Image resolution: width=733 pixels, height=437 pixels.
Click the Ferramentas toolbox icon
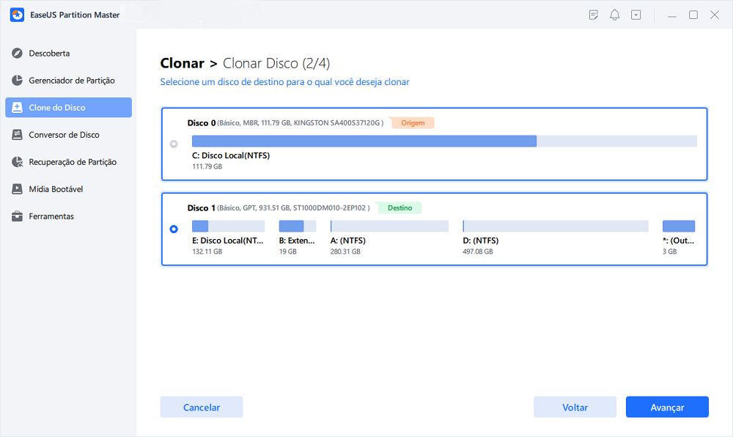[x=18, y=216]
